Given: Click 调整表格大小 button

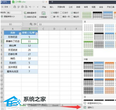Looking at the screenshot, I should (8, 16).
